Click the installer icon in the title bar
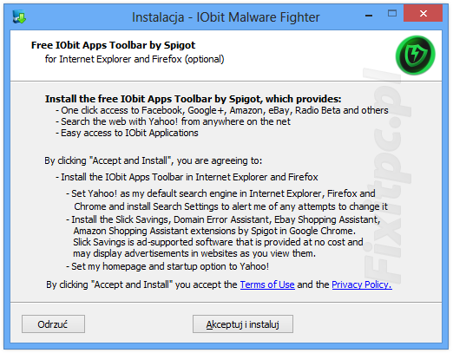Screen dimensions: 453x353 pos(19,16)
